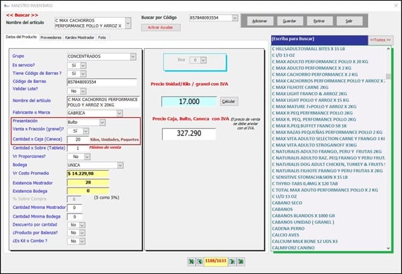Select CALMIFORZ CANINO in product list

click(293, 248)
